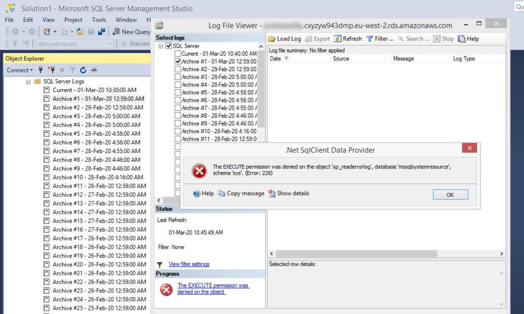
Task: Uncheck Archive #1 in Select logs
Action: (x=178, y=61)
